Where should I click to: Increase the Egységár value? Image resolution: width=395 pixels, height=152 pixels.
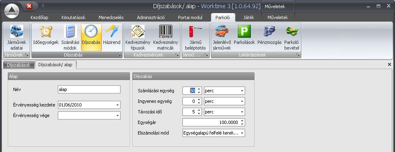[x=242, y=121]
